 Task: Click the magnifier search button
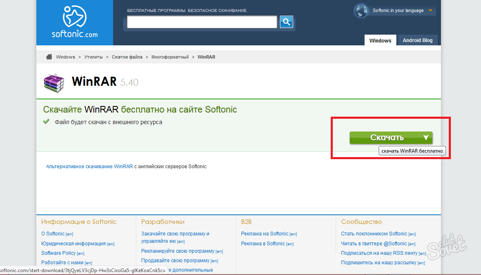click(x=286, y=22)
